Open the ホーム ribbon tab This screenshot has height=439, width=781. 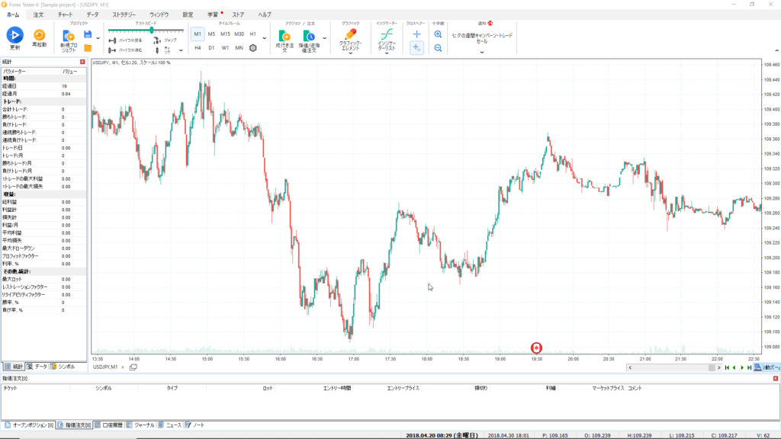click(13, 15)
